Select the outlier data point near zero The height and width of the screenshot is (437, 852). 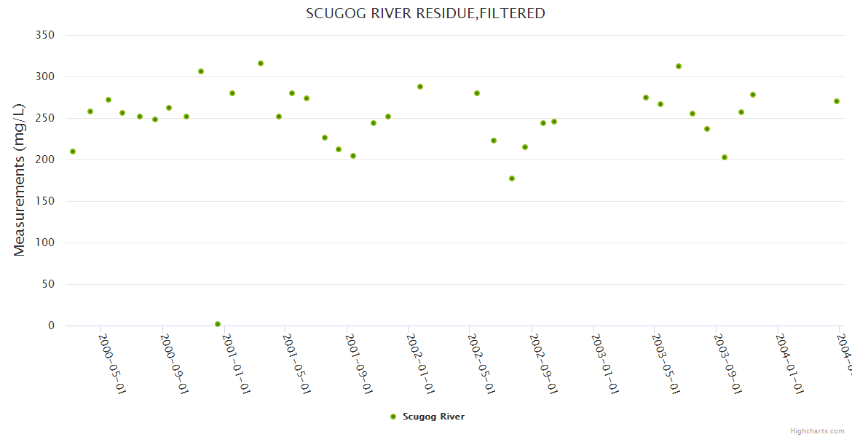(x=218, y=324)
